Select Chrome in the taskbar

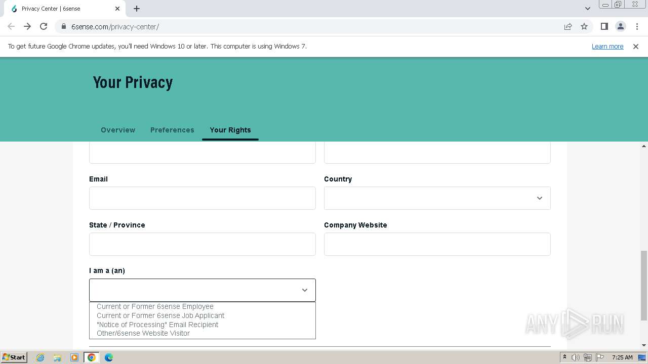click(x=92, y=357)
